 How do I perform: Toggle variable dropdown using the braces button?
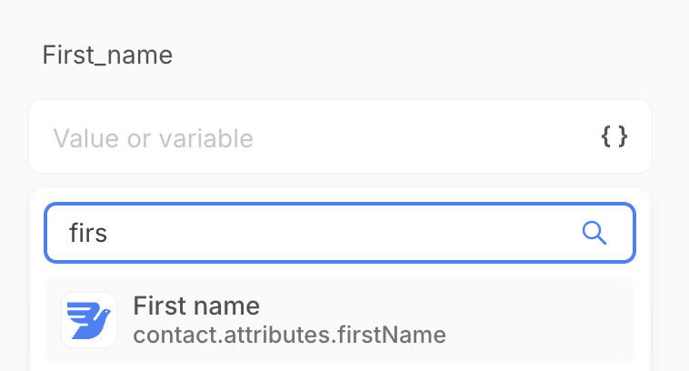pyautogui.click(x=614, y=137)
